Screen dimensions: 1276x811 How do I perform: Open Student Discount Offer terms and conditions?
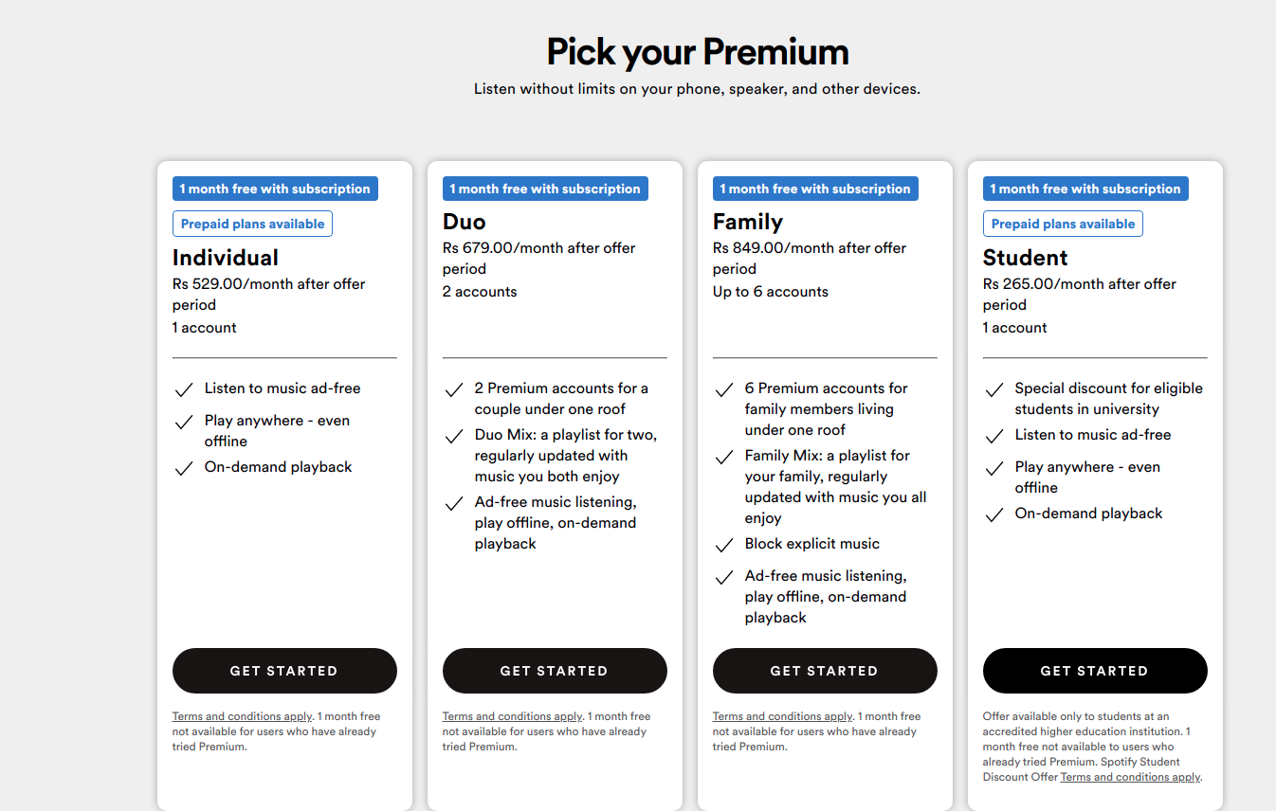point(1130,777)
